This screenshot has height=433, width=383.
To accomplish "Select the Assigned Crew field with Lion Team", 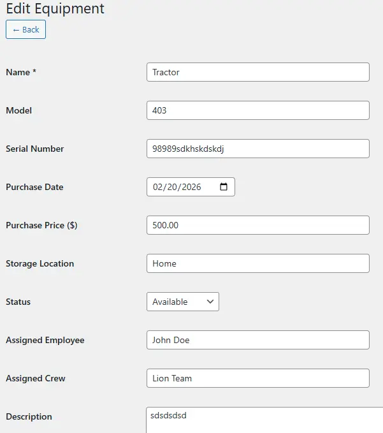I will pyautogui.click(x=257, y=378).
